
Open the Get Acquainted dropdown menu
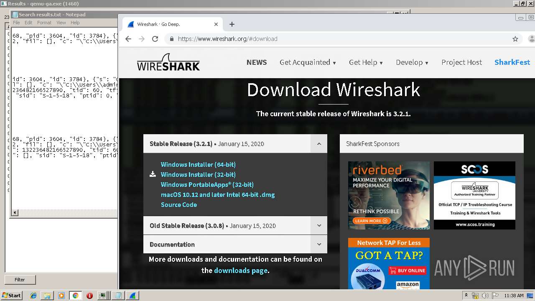point(308,62)
